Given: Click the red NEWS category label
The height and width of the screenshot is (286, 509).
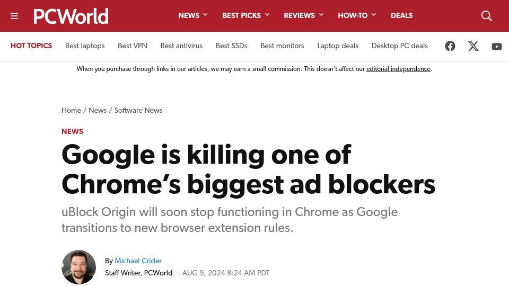Looking at the screenshot, I should [x=73, y=131].
